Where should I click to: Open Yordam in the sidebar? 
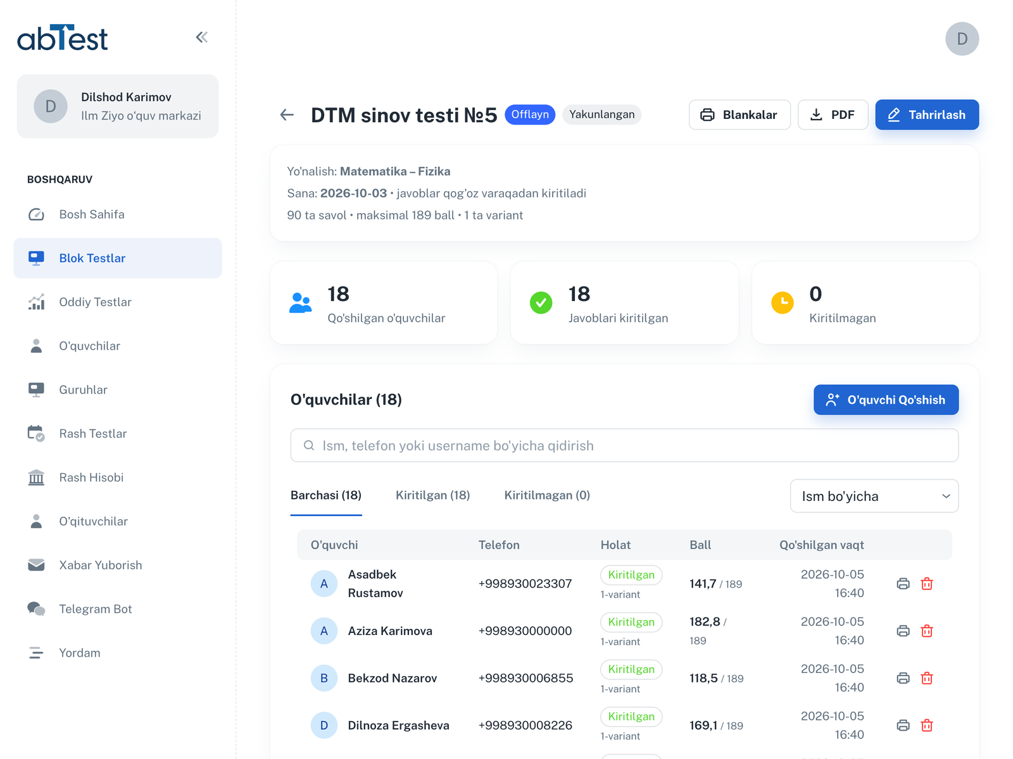pyautogui.click(x=118, y=653)
